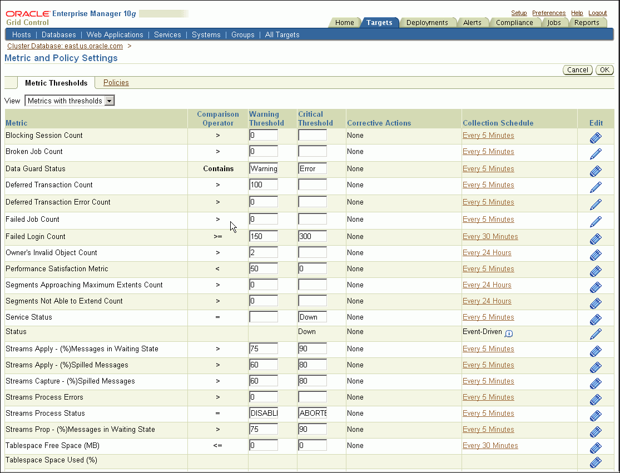Switch to the Compliance tab

[x=514, y=23]
